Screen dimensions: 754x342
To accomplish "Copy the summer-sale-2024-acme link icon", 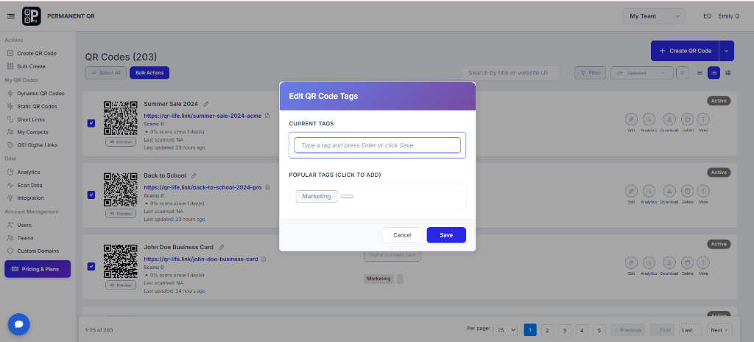I will tap(267, 116).
